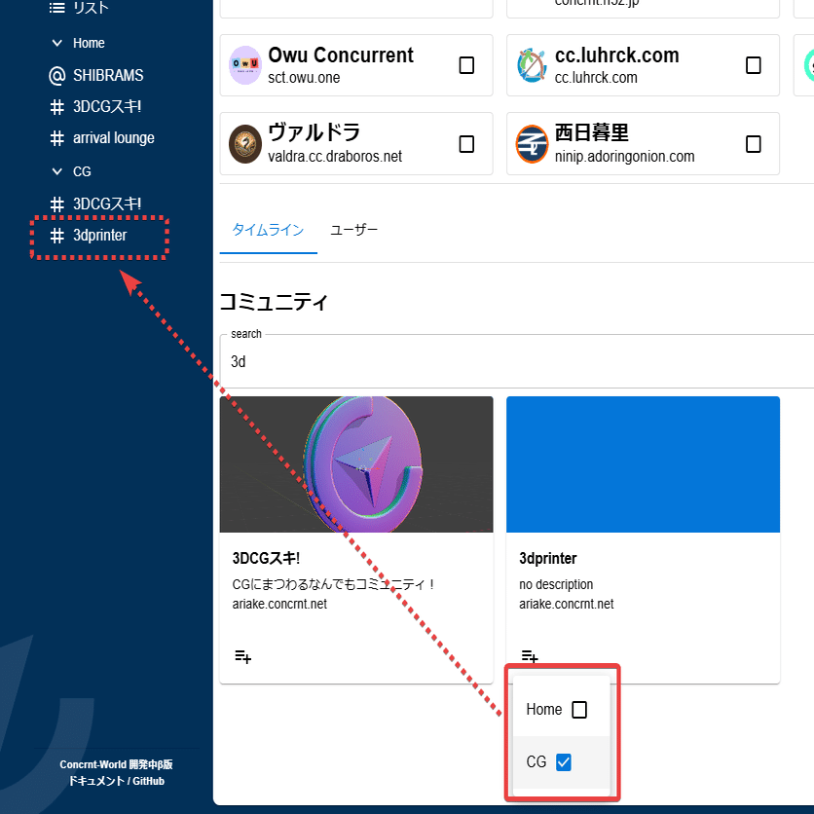The width and height of the screenshot is (814, 814).
Task: Open 3DCGスキ! community card image
Action: pos(356,464)
